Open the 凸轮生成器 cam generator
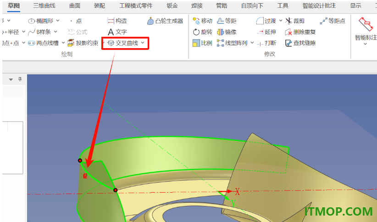 pos(165,21)
